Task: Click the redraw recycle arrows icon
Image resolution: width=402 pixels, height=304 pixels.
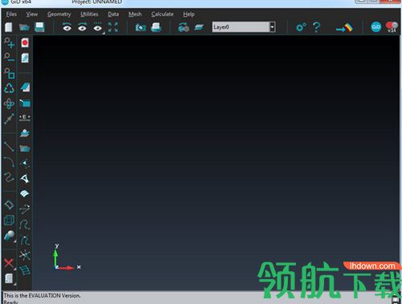Action: click(9, 88)
